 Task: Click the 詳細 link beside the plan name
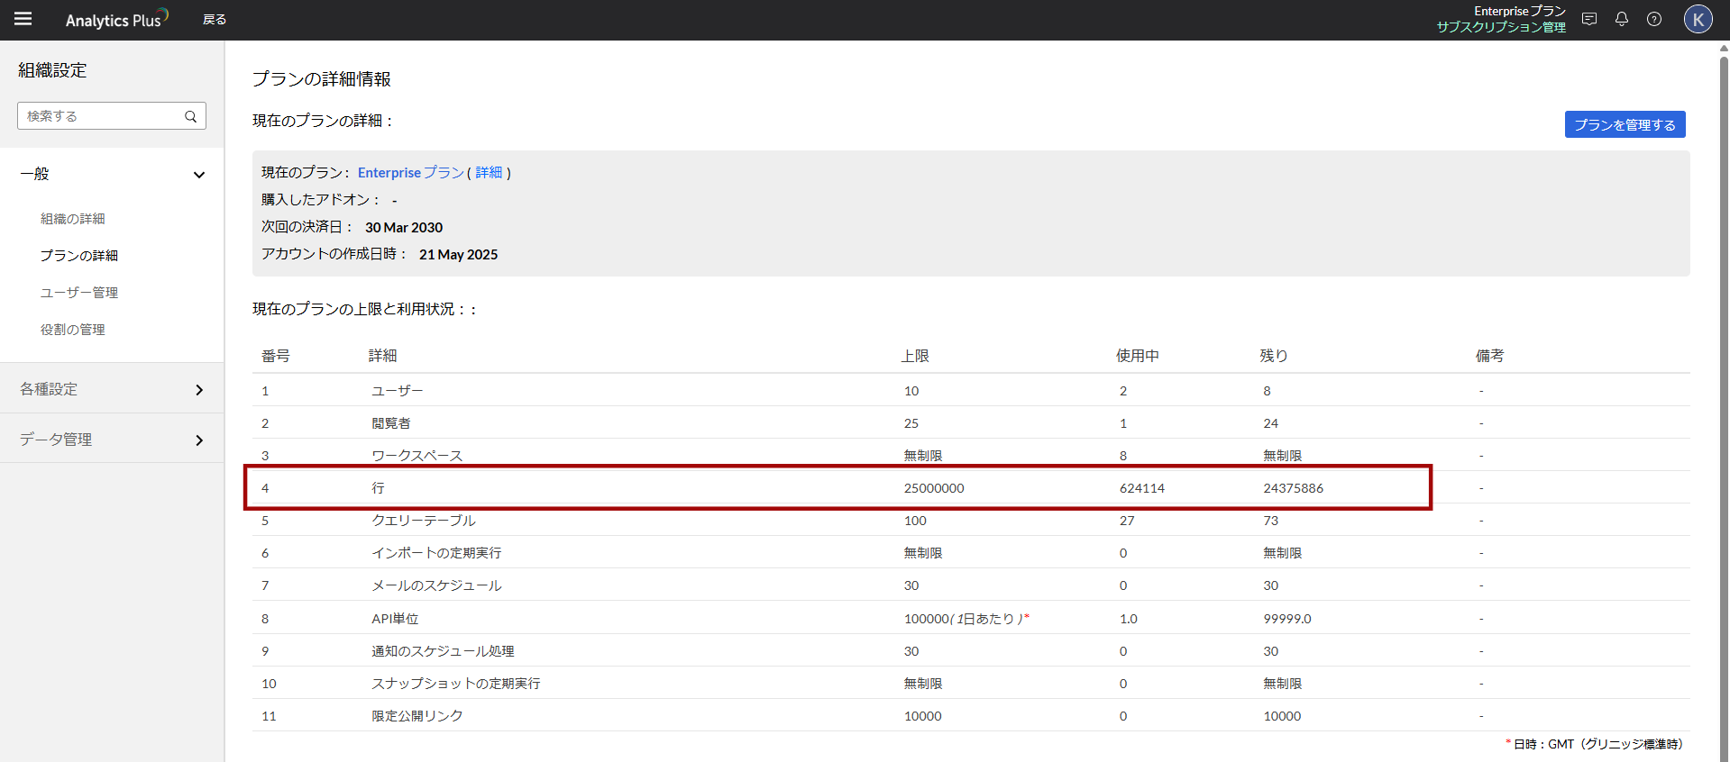point(489,173)
